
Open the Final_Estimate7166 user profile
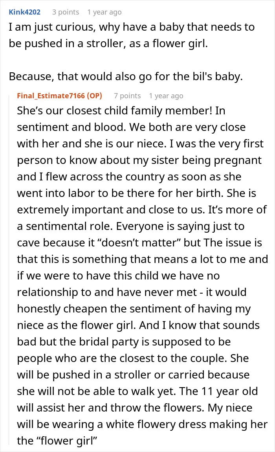51,96
